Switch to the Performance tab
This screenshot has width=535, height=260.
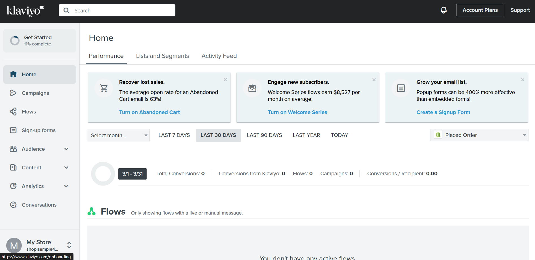106,56
